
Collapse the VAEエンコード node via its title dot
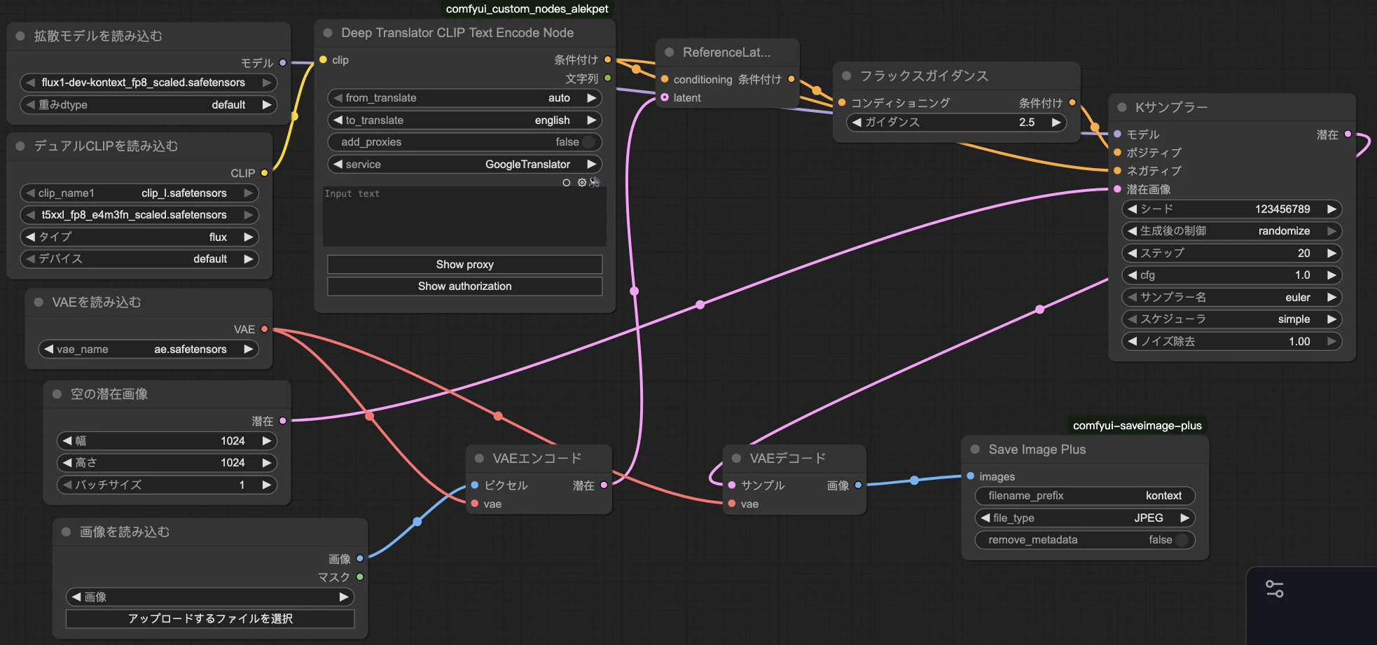(479, 458)
